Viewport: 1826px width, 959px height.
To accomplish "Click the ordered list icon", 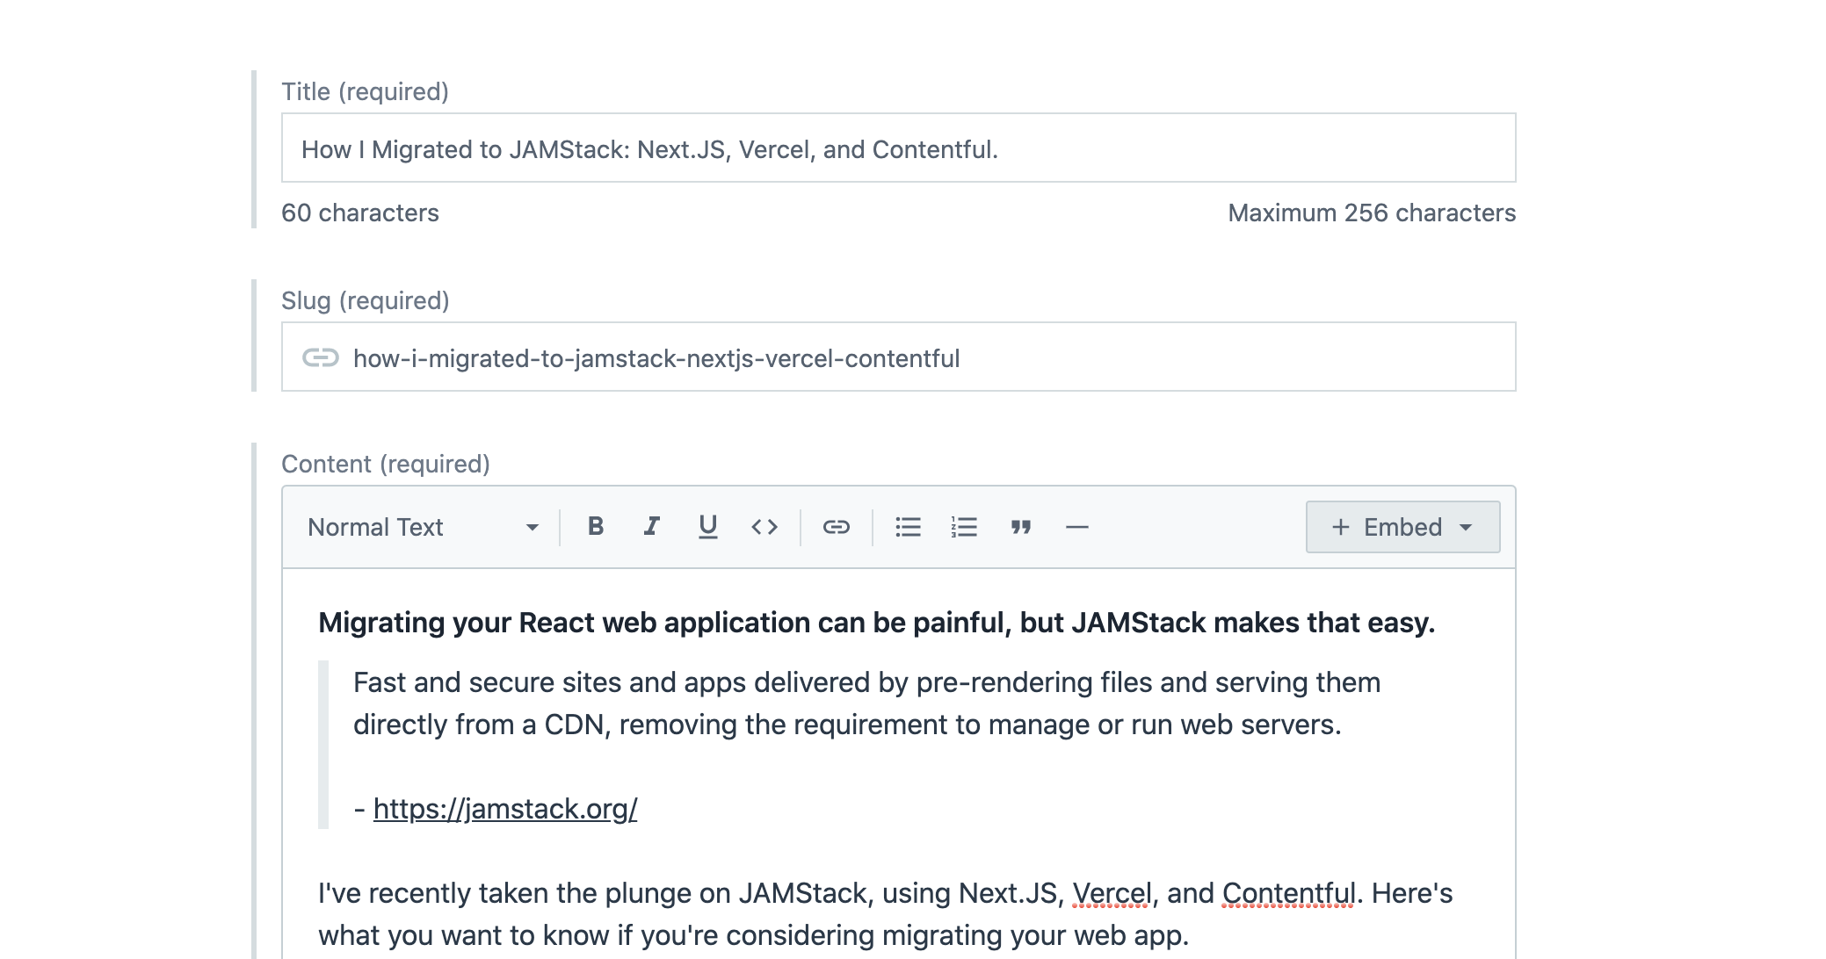I will 964,526.
